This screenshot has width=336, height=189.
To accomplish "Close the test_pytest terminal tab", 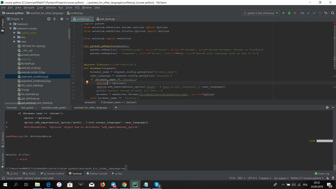I will click(x=36, y=107).
